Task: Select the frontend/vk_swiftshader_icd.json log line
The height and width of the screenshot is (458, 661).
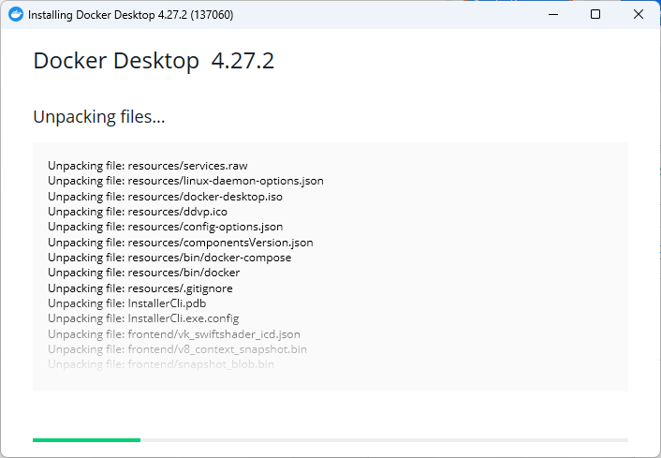Action: coord(174,334)
